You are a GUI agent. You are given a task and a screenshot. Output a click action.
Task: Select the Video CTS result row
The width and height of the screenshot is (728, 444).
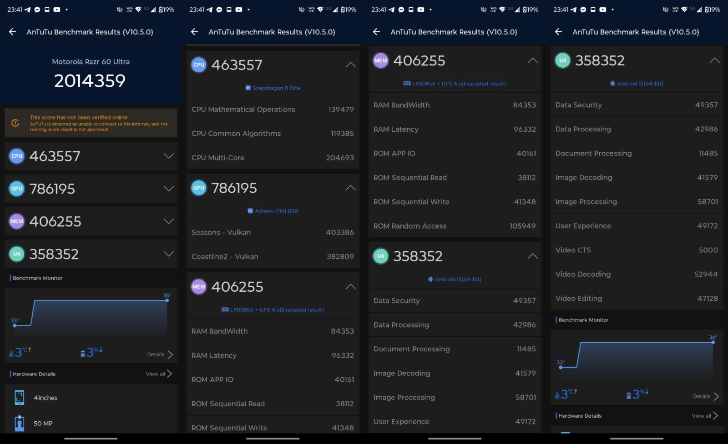[637, 250]
